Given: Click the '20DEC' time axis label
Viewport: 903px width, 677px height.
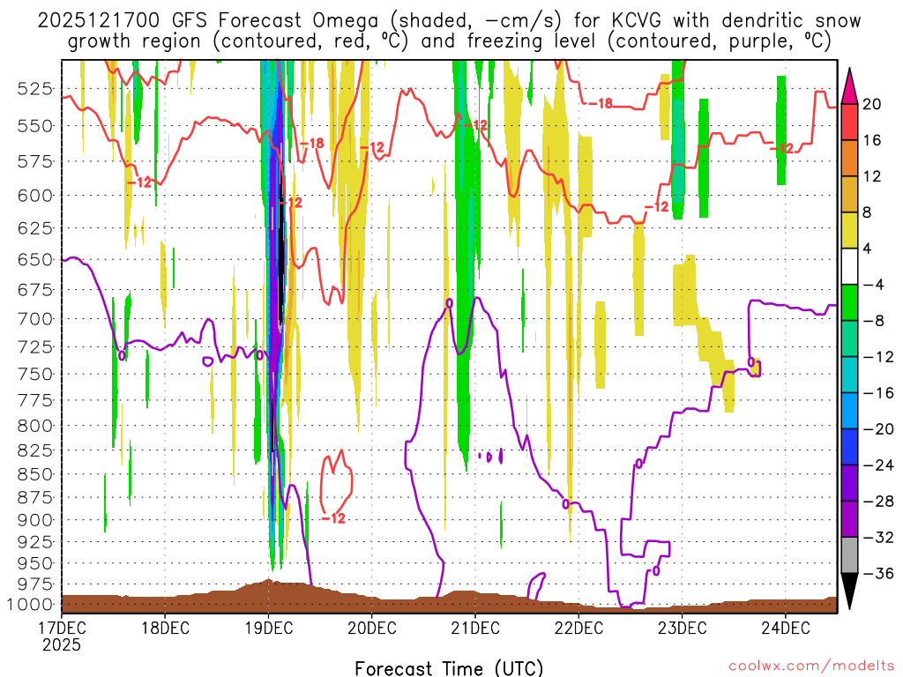Looking at the screenshot, I should [371, 628].
